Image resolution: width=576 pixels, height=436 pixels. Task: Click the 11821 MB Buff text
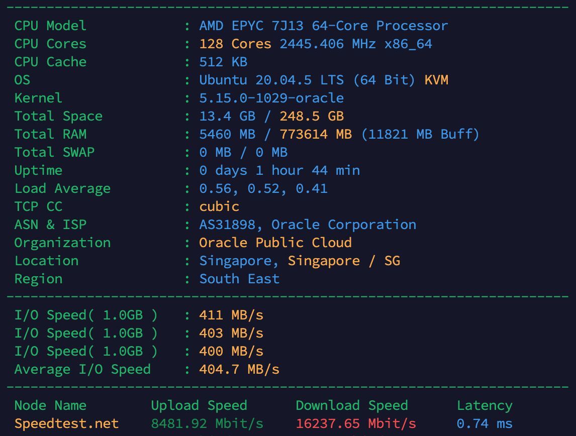[420, 134]
